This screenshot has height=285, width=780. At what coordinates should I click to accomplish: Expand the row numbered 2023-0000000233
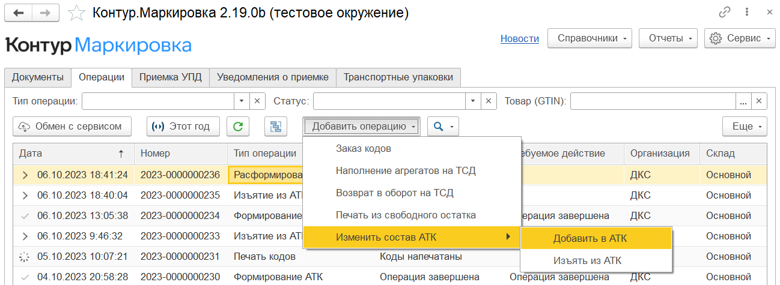click(x=25, y=236)
